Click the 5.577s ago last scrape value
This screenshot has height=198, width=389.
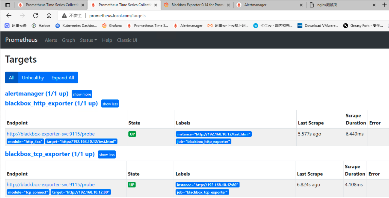(x=310, y=134)
